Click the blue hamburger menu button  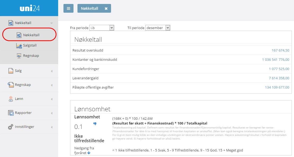68,8
